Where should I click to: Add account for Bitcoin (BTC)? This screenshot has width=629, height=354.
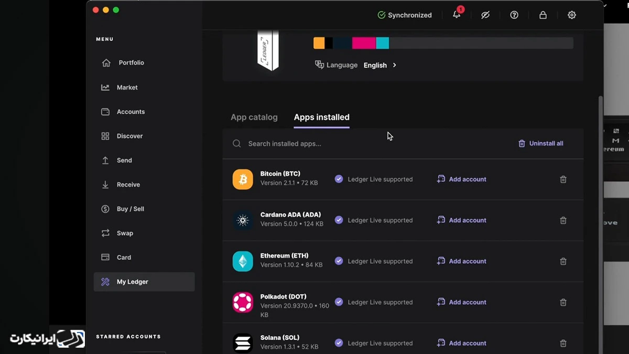(462, 179)
